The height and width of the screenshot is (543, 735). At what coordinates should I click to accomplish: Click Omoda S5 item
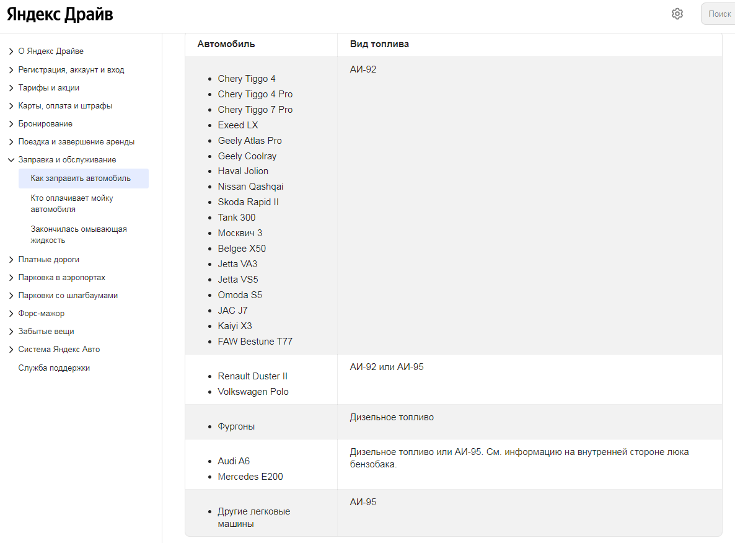[x=240, y=295]
